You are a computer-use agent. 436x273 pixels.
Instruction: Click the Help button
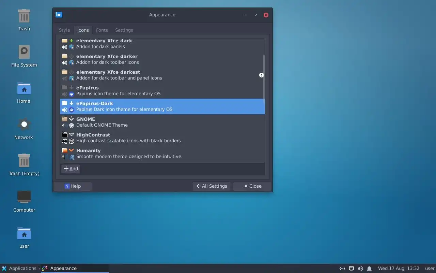(73, 186)
